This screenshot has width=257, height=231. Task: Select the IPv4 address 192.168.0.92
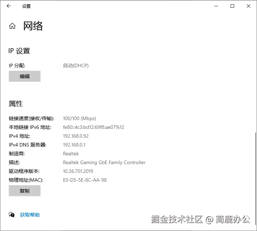coord(76,136)
